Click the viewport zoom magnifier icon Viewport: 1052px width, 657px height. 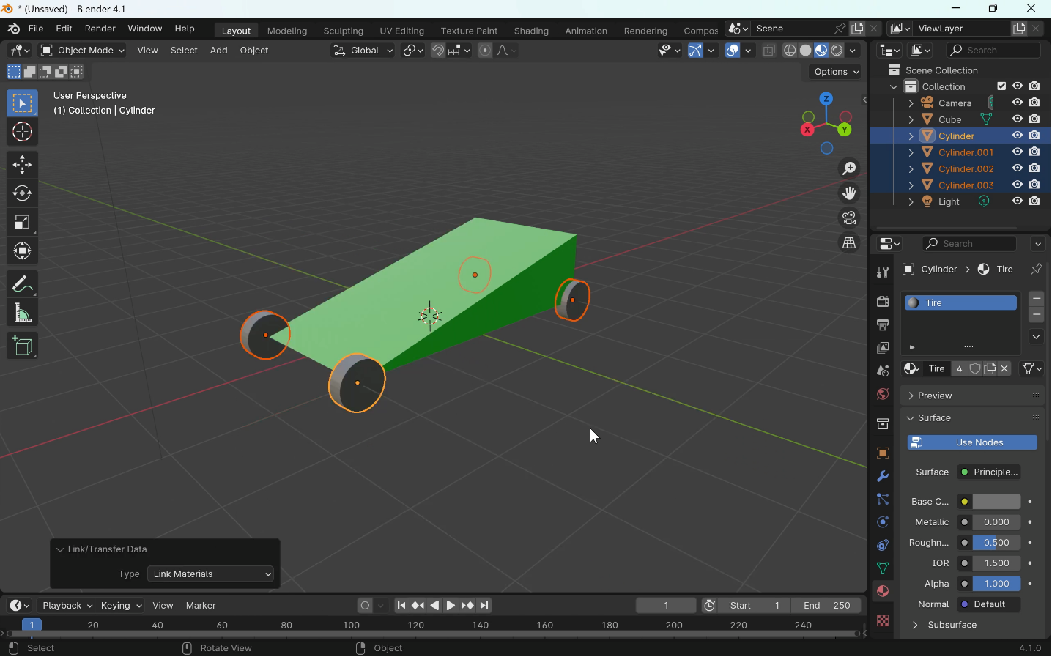coord(850,169)
